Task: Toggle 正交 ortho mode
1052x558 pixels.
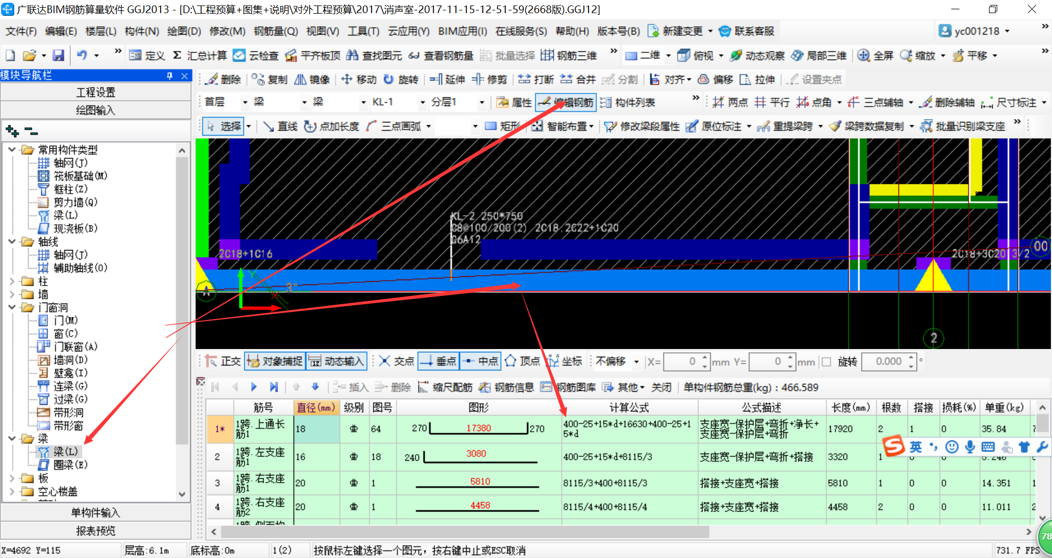Action: pyautogui.click(x=223, y=361)
